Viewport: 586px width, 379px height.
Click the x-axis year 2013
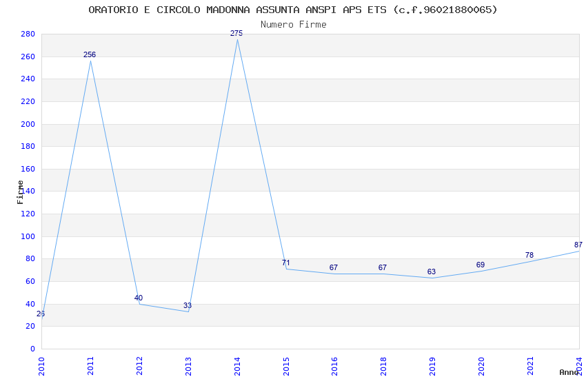pyautogui.click(x=188, y=367)
